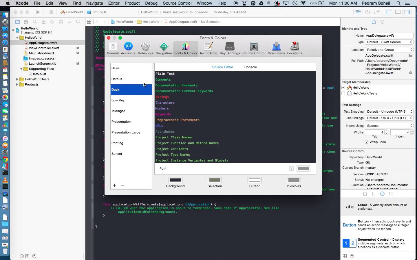Screen dimensions: 417x260
Task: Switch to the Source Editor tab
Action: pos(222,67)
